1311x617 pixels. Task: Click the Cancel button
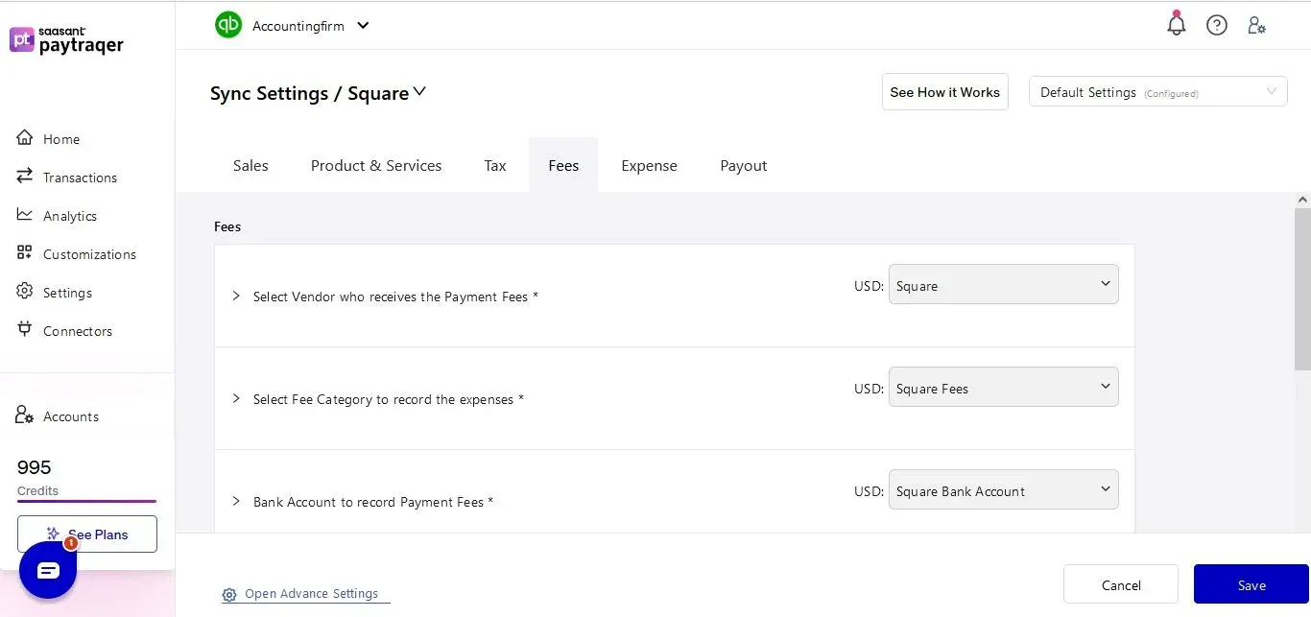click(1121, 584)
